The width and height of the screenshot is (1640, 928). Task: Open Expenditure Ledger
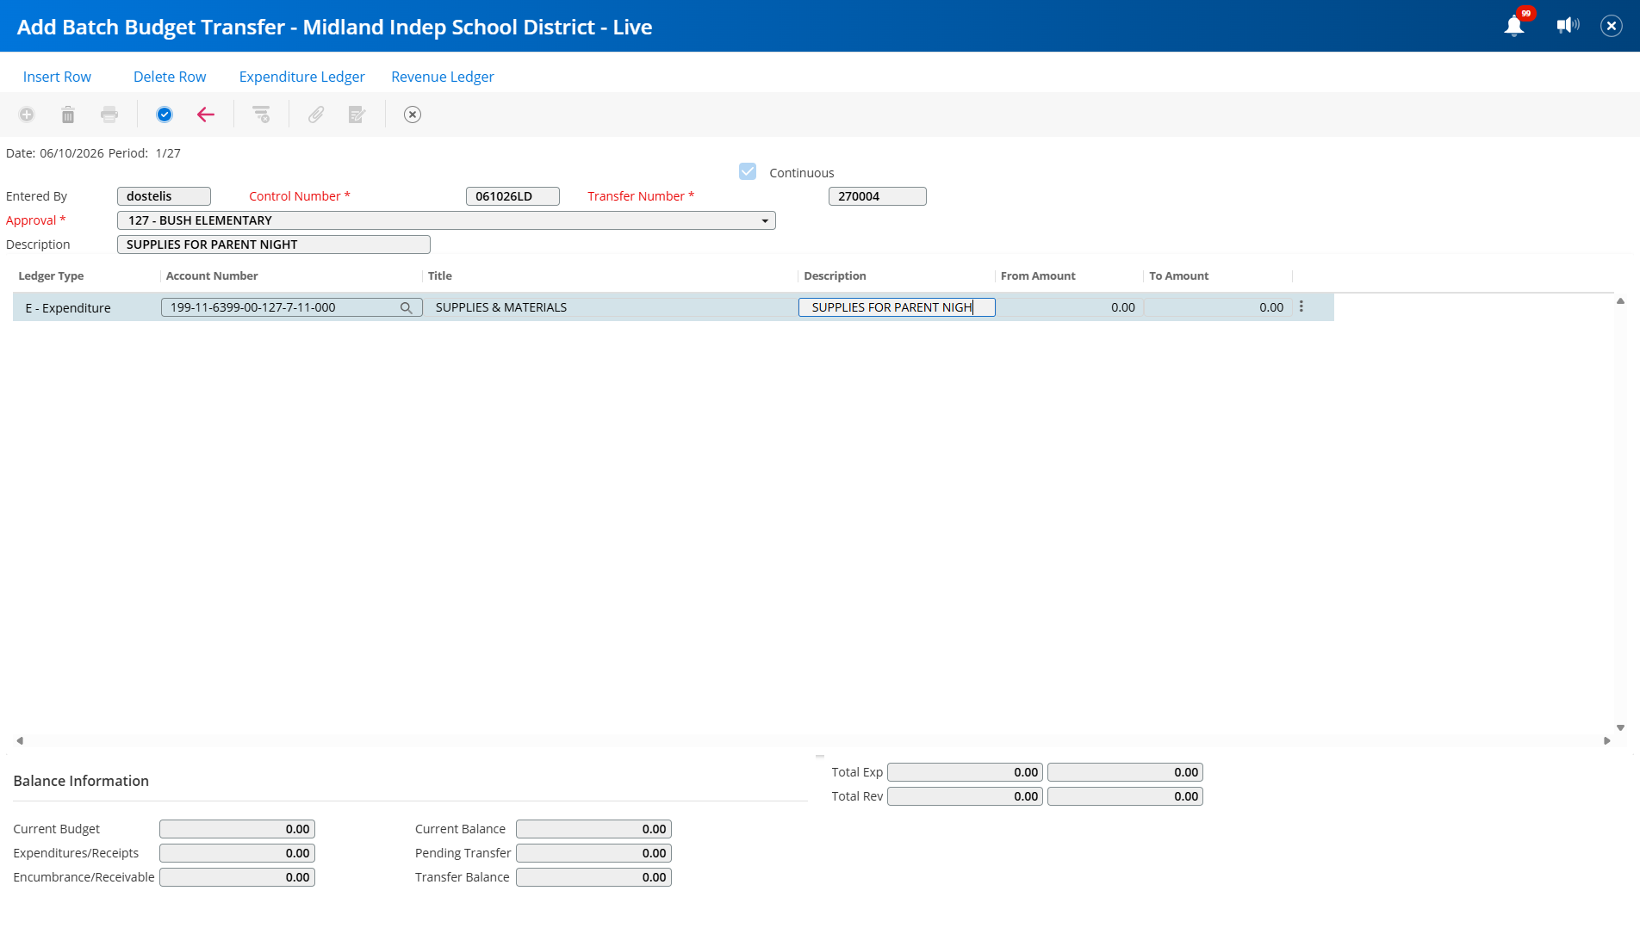(x=302, y=77)
